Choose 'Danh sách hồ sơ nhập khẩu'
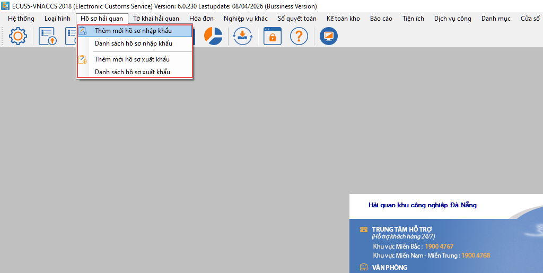The image size is (543, 273). pos(133,43)
